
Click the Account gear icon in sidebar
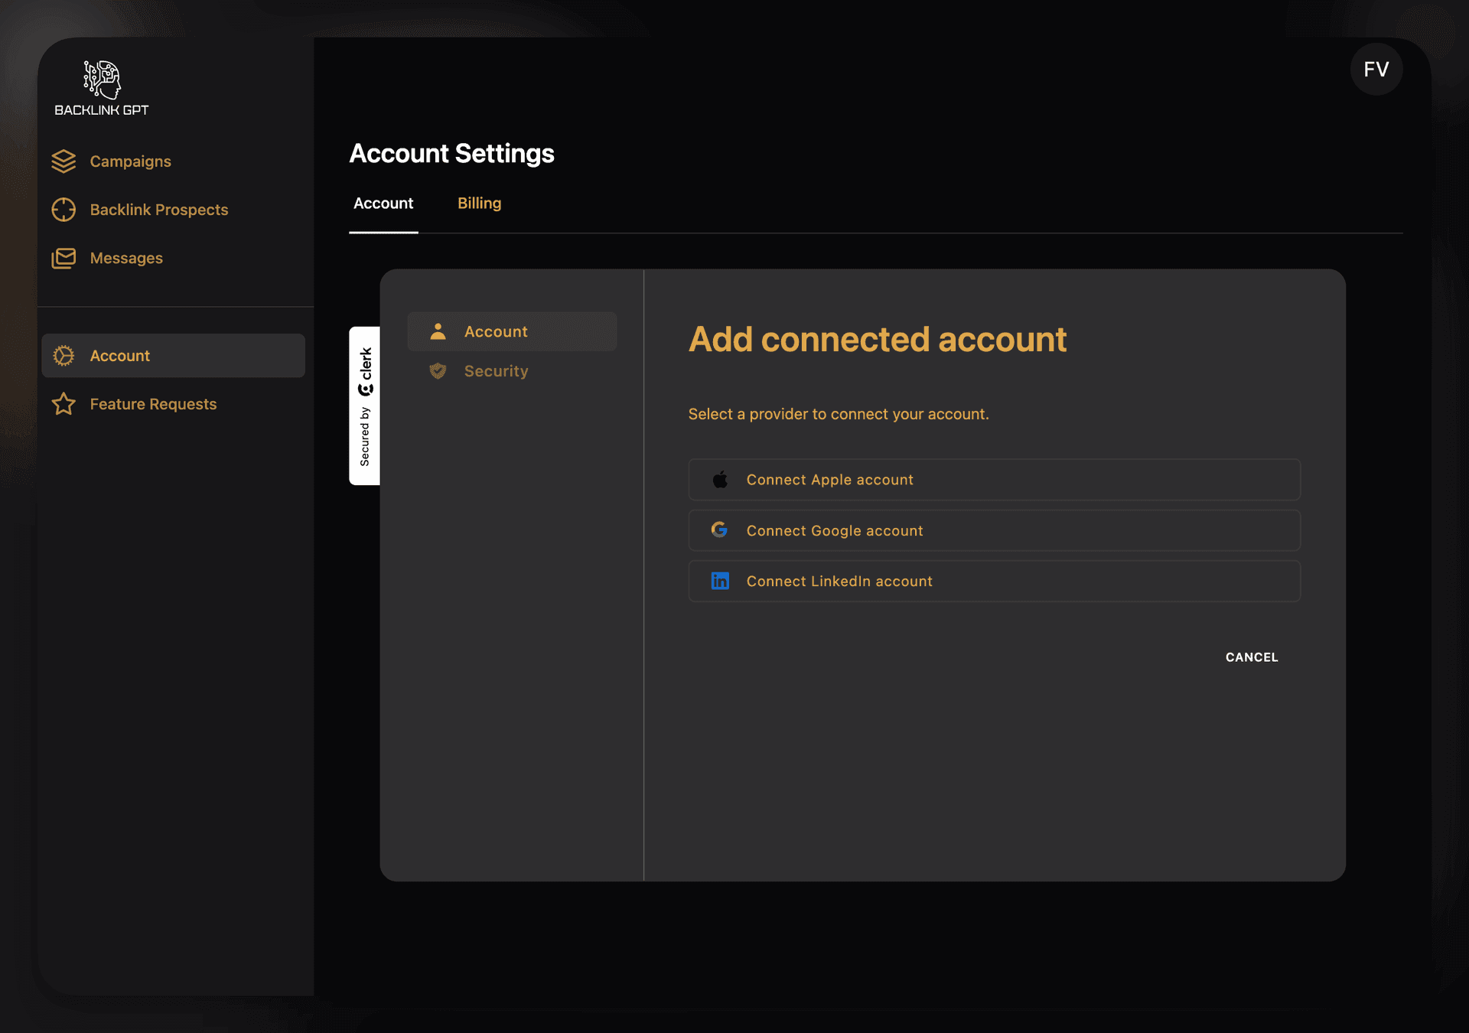pos(64,356)
